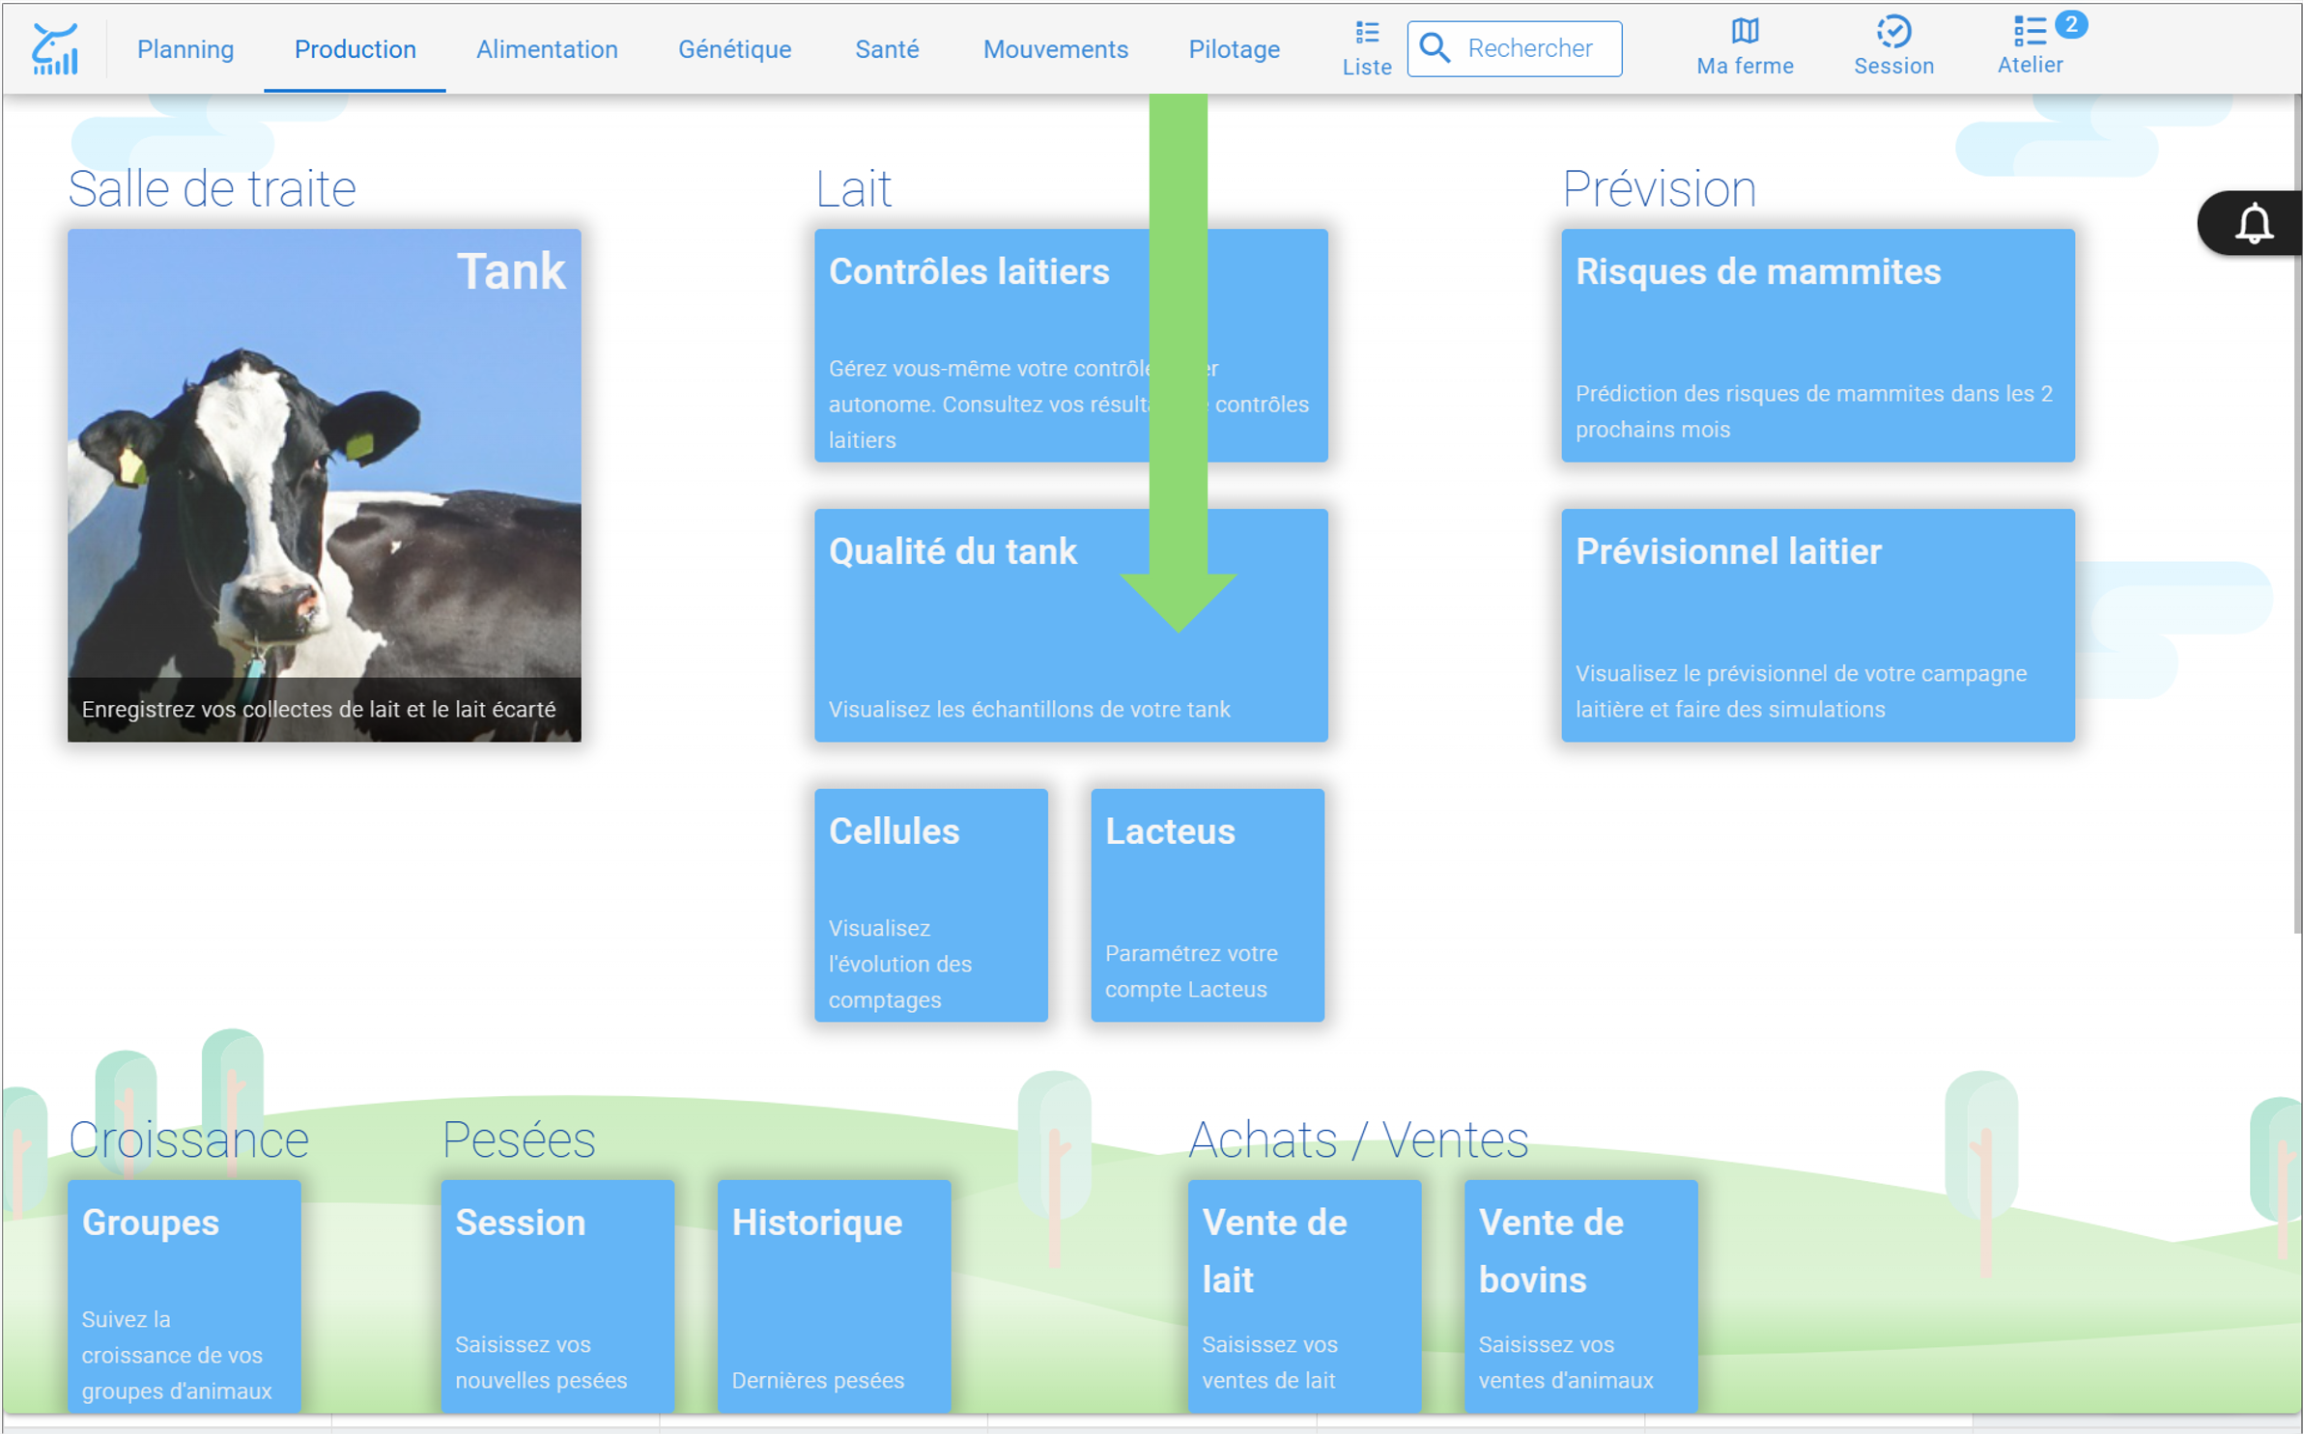Switch to the Planning tab
The width and height of the screenshot is (2303, 1434).
[185, 49]
